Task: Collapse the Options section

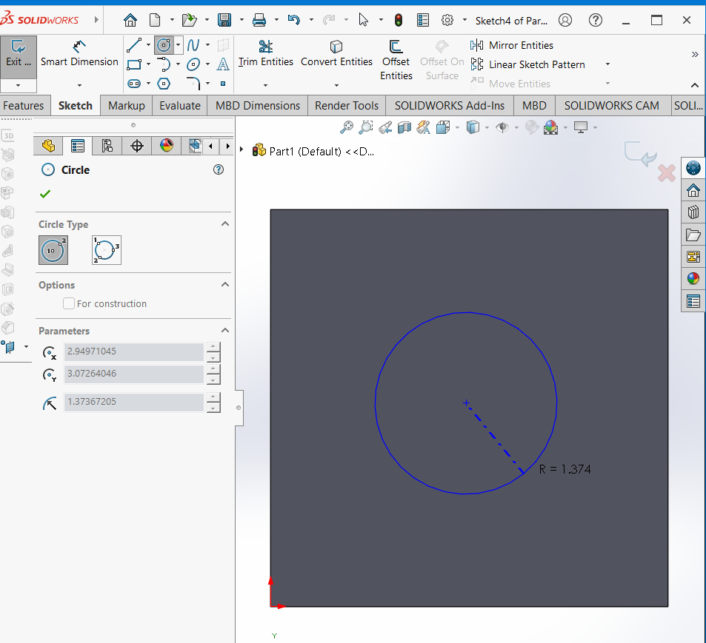Action: pyautogui.click(x=225, y=284)
